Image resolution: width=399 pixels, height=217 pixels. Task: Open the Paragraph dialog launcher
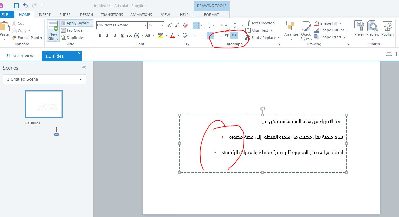[279, 44]
